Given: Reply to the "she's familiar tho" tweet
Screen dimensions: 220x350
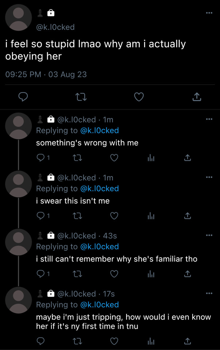Looking at the screenshot, I should [41, 274].
